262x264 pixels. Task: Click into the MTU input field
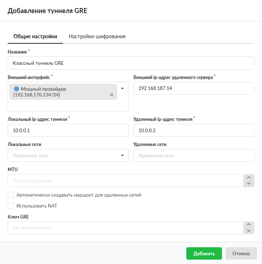point(126,181)
